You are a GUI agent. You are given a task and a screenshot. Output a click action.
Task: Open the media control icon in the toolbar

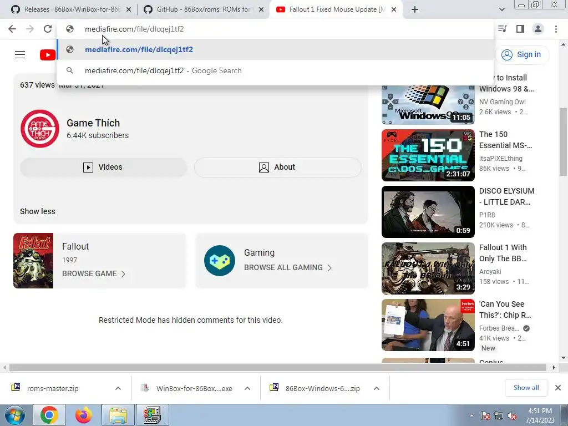coord(502,29)
